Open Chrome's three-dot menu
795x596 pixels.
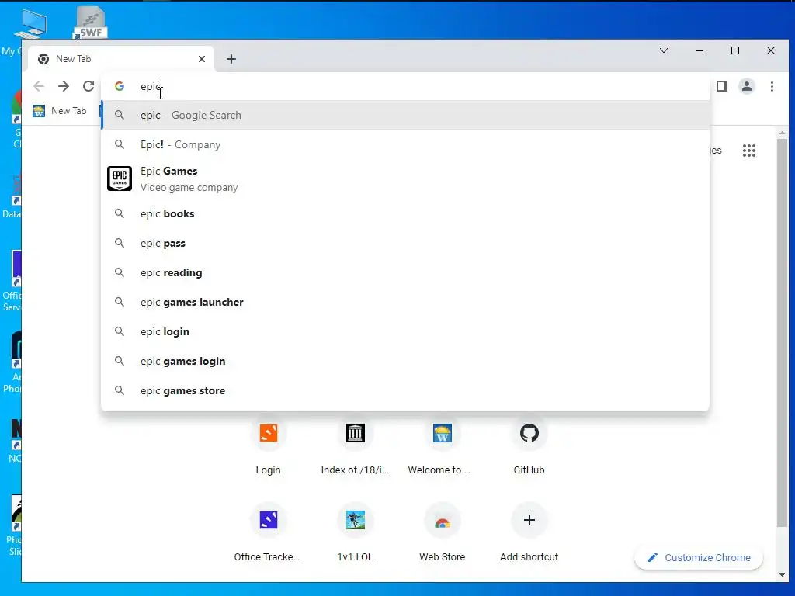(772, 86)
